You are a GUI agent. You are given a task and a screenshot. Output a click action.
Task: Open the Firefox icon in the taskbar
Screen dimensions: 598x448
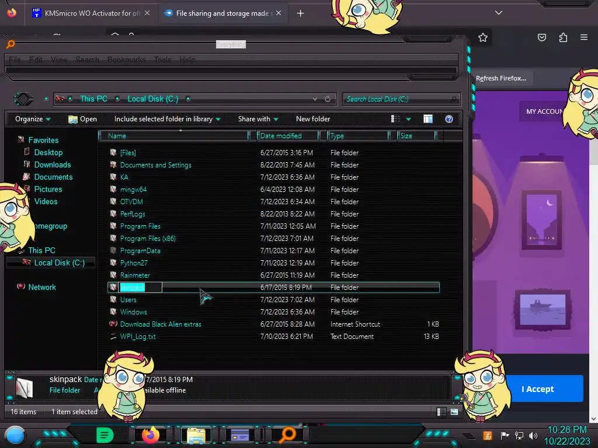click(x=150, y=435)
